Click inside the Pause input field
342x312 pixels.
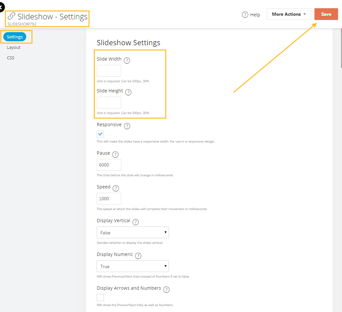point(109,165)
